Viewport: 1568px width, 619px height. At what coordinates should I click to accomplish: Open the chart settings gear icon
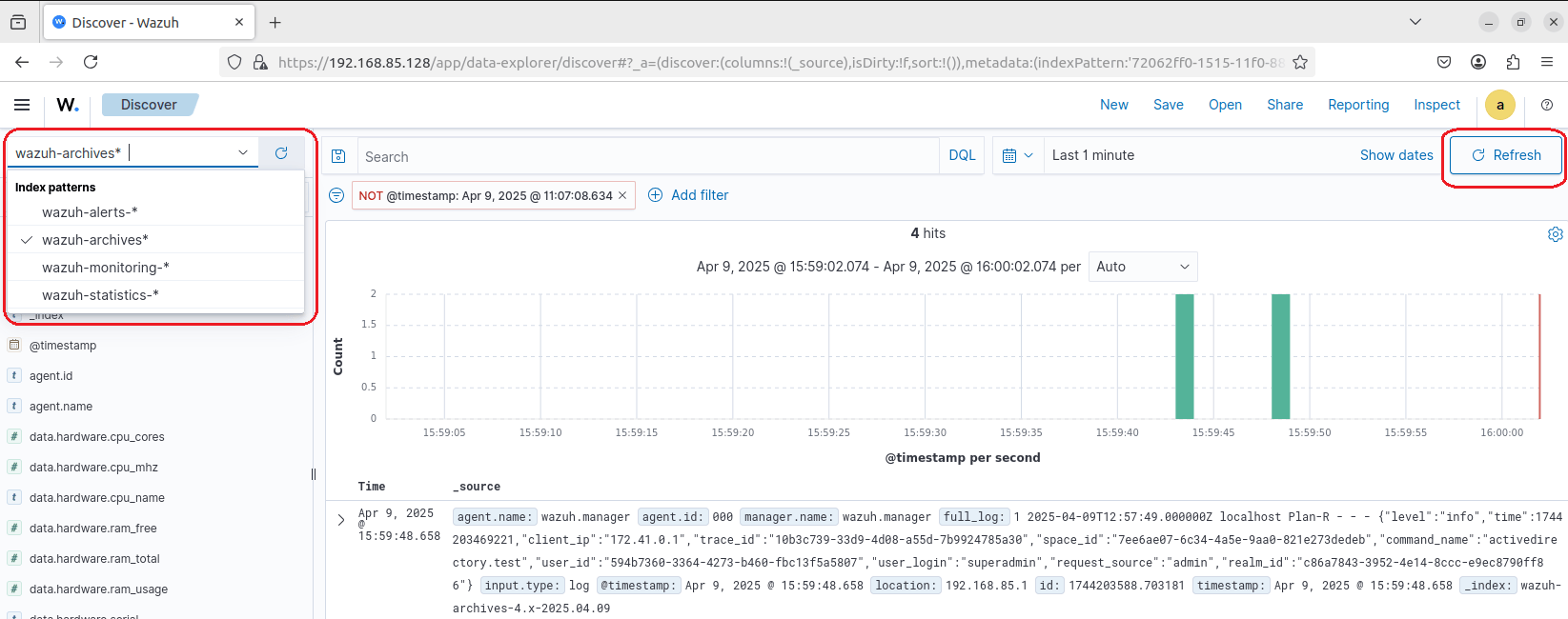(x=1555, y=234)
